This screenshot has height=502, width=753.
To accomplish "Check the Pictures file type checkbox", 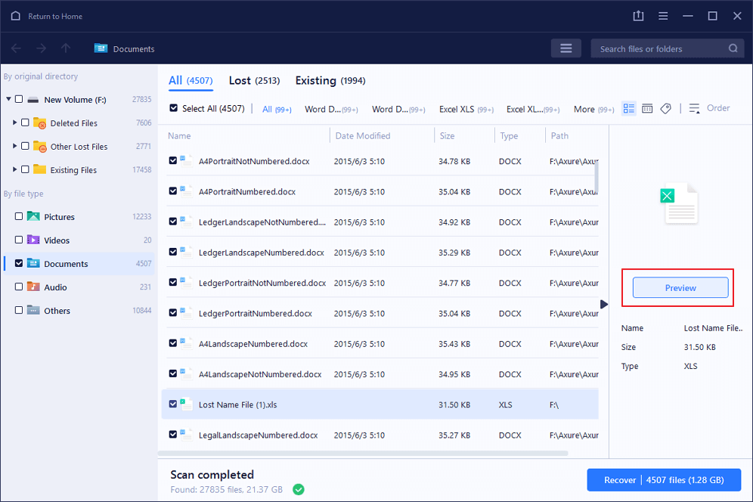I will [x=19, y=217].
